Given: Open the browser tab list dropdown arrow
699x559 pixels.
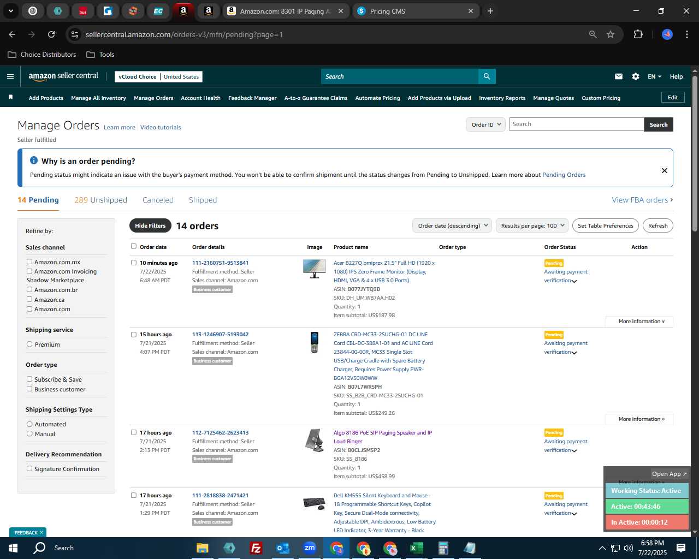Looking at the screenshot, I should pos(10,11).
